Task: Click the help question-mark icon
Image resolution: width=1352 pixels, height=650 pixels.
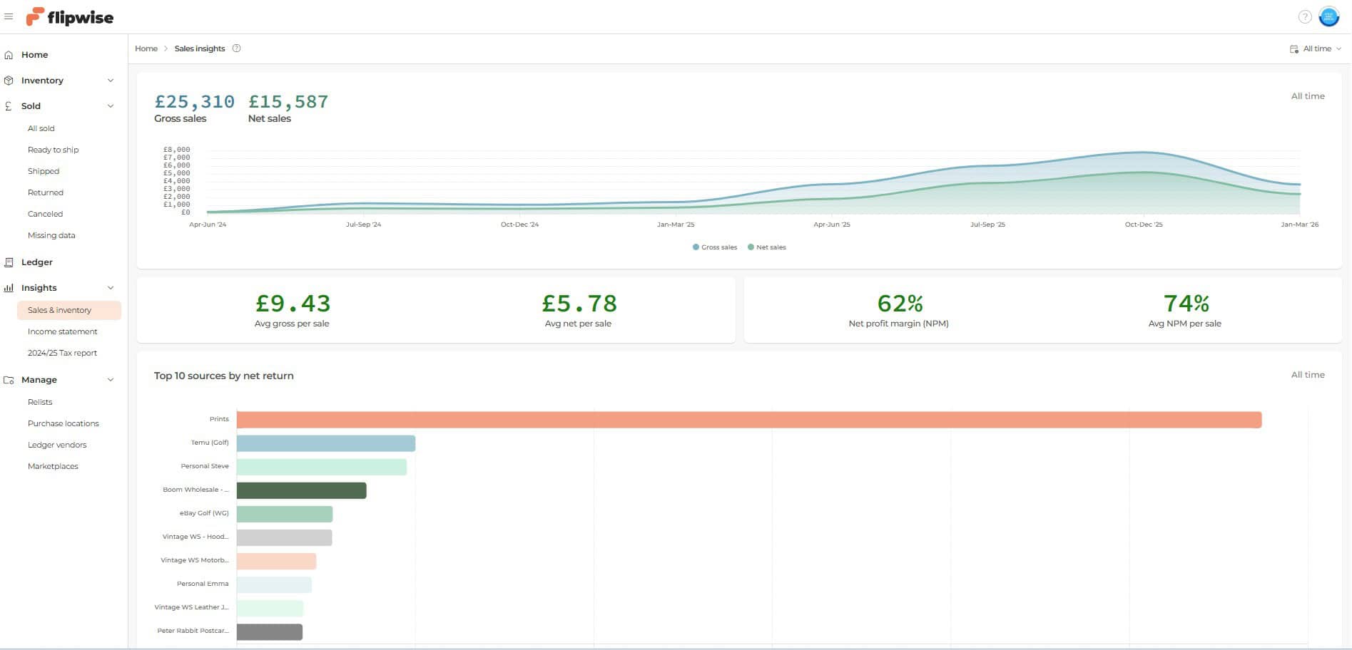Action: click(1305, 16)
